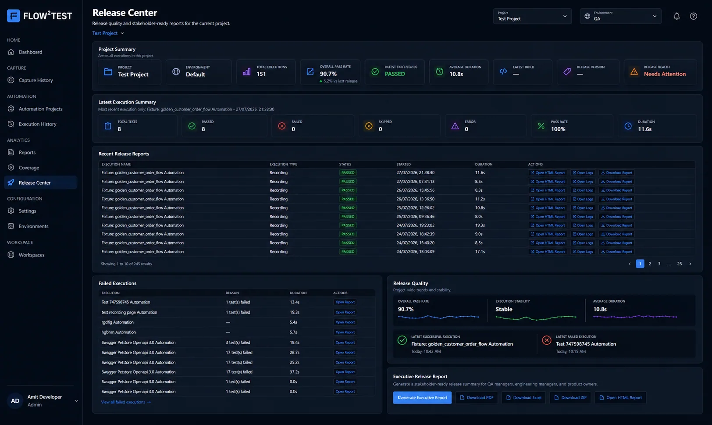Click the Overall Pass Rate sparkline chart

[x=438, y=317]
